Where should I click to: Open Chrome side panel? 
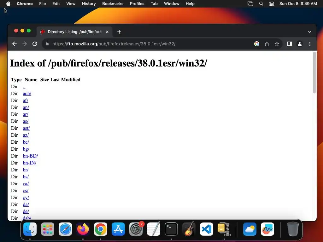point(290,44)
